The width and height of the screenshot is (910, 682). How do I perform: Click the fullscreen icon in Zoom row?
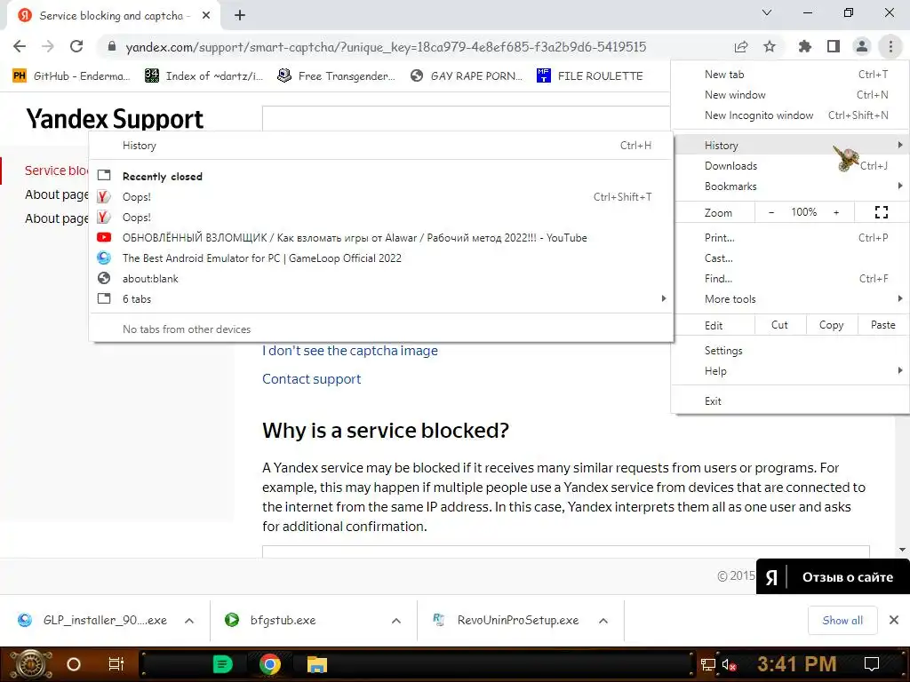click(x=881, y=212)
